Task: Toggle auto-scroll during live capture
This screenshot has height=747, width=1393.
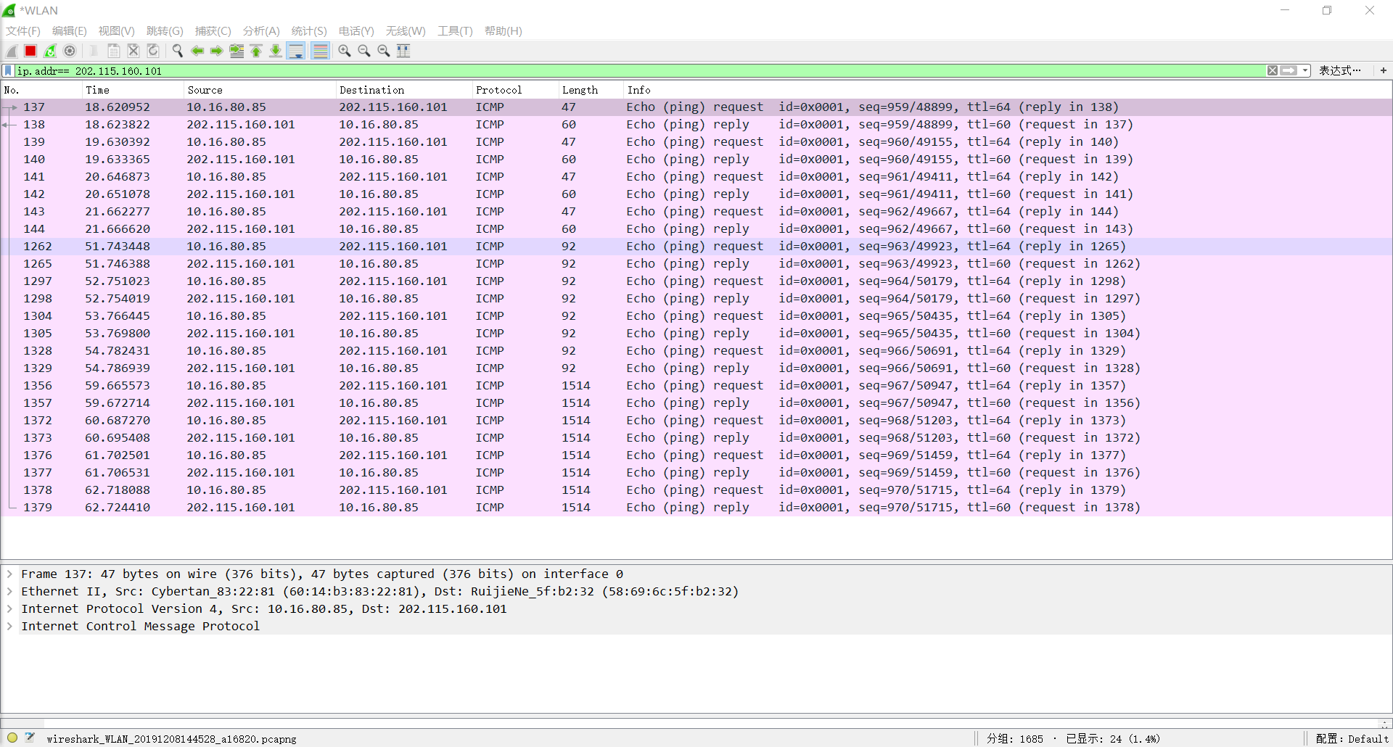Action: [296, 51]
